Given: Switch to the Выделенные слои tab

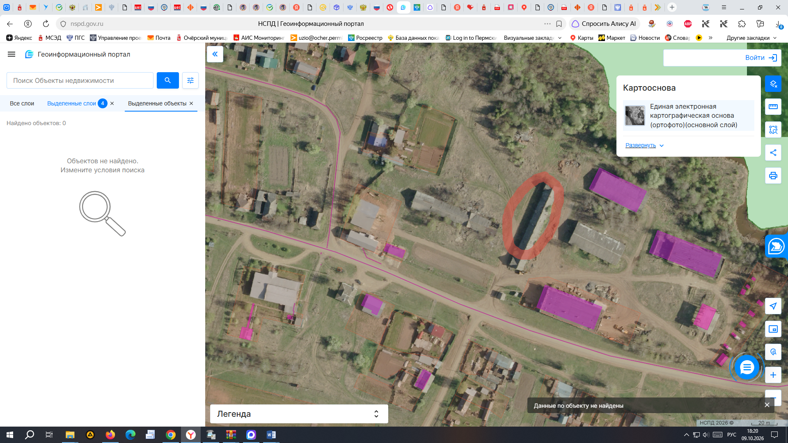Looking at the screenshot, I should [71, 103].
